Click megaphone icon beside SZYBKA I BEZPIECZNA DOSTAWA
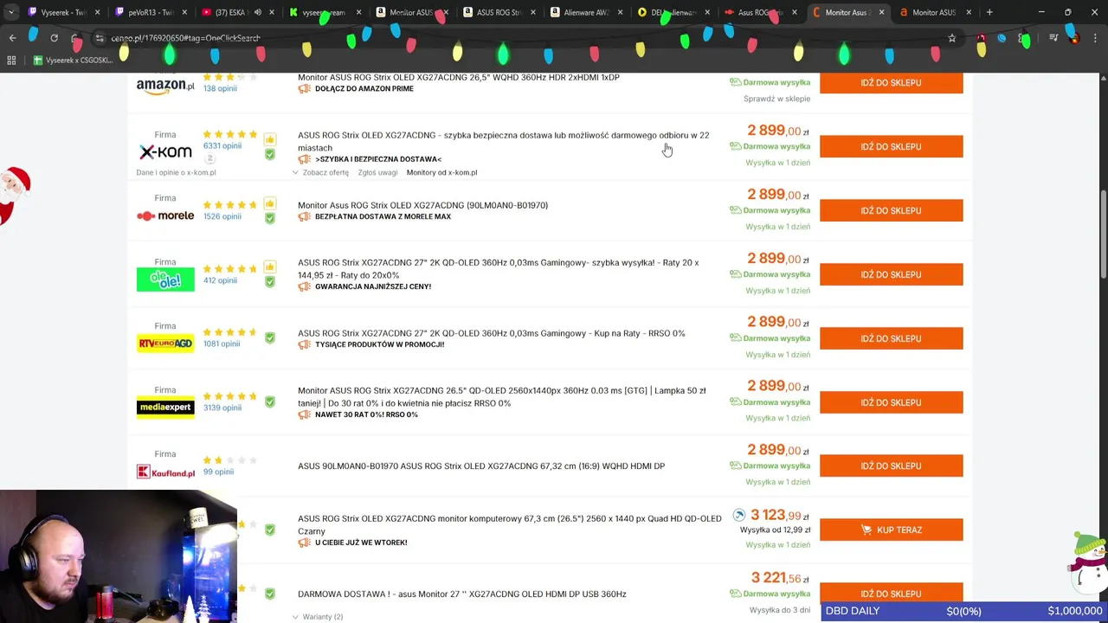1108x623 pixels. tap(304, 159)
